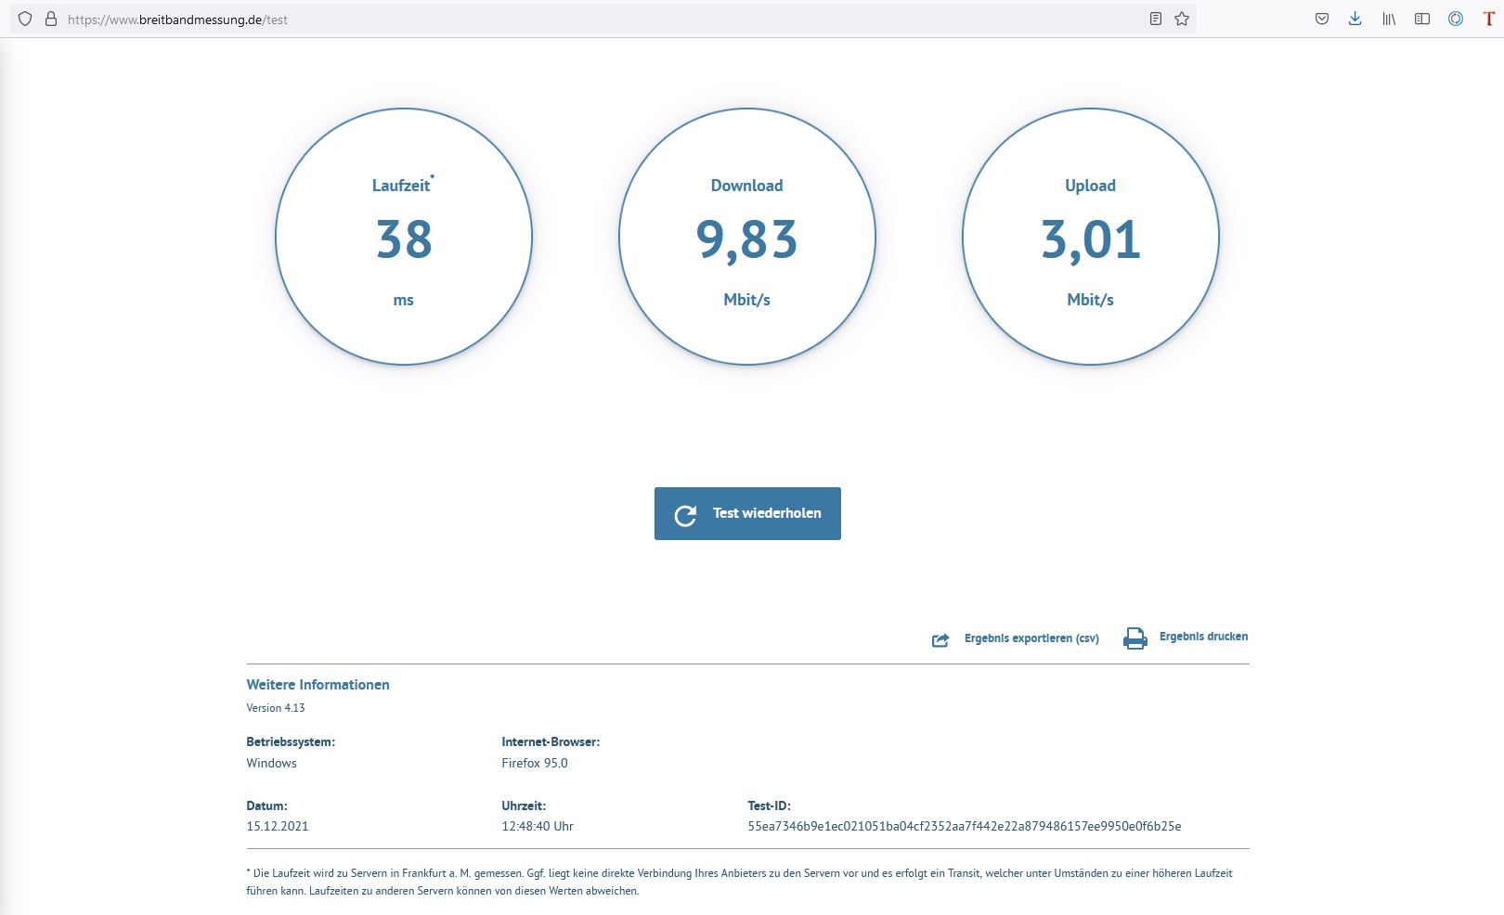
Task: Bookmark this page with the star
Action: (x=1182, y=19)
